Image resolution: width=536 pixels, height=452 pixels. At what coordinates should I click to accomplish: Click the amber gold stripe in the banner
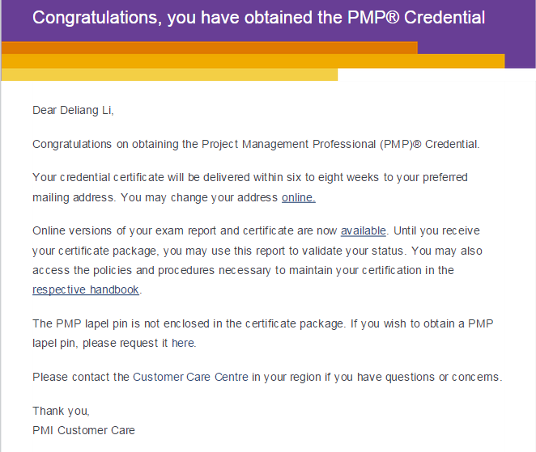[253, 61]
